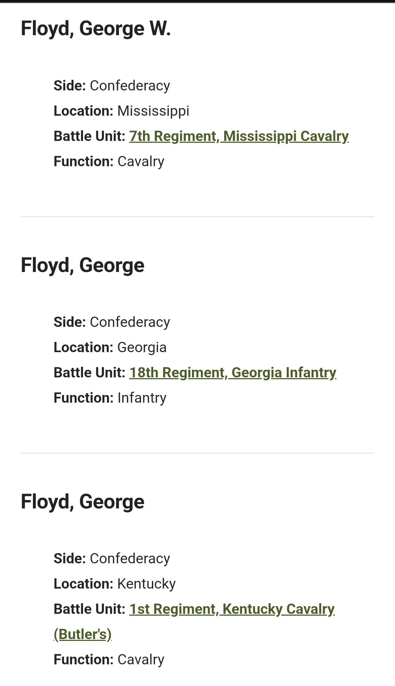The image size is (395, 686).
Task: Select Cavalry function value under George W.
Action: [141, 161]
